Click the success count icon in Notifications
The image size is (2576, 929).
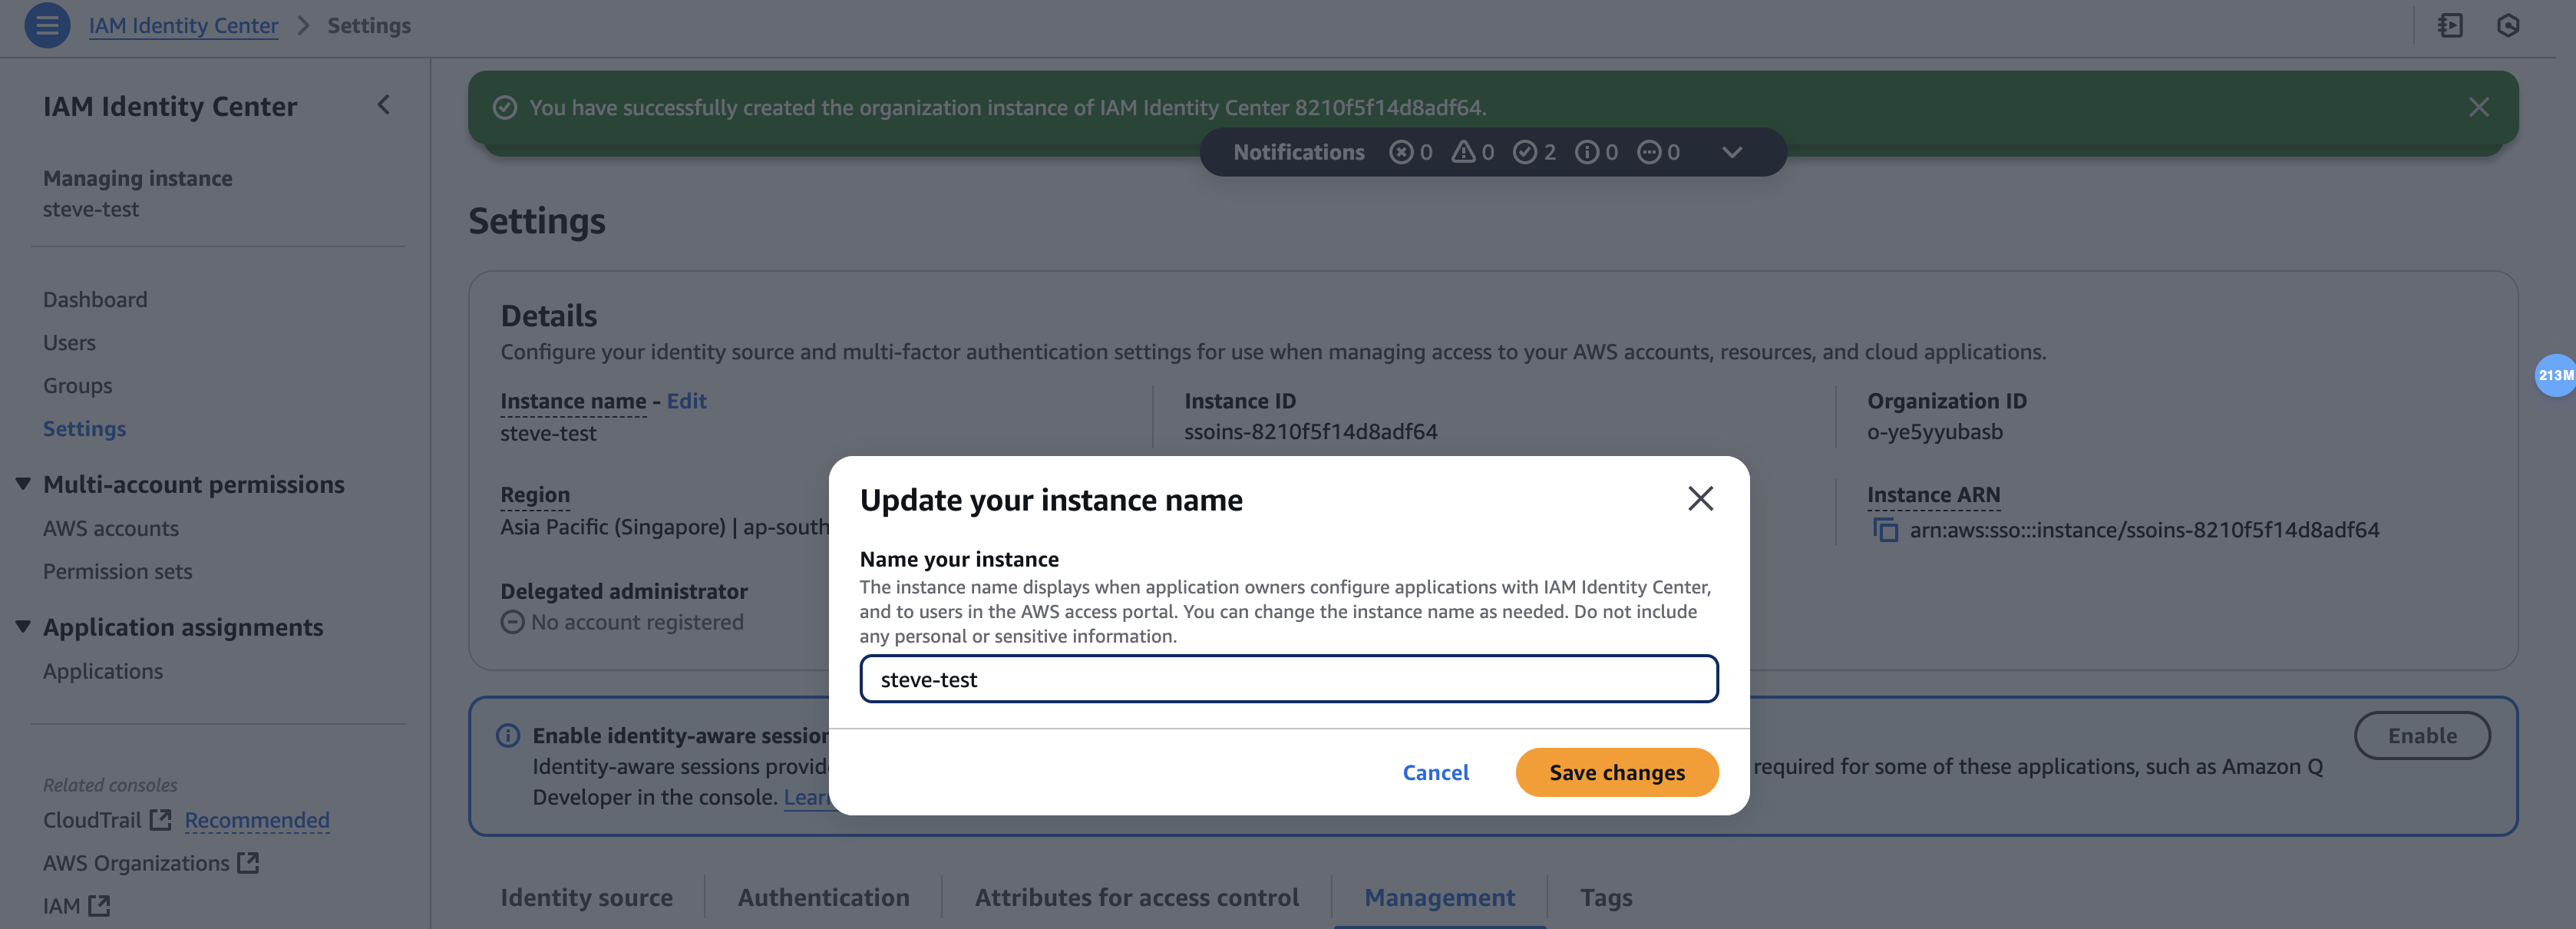tap(1524, 152)
